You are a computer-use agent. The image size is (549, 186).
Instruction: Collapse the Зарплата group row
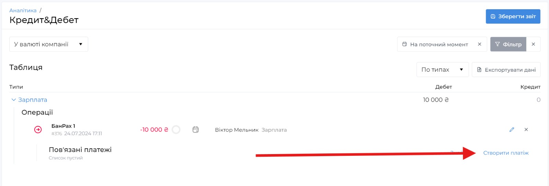coord(14,100)
